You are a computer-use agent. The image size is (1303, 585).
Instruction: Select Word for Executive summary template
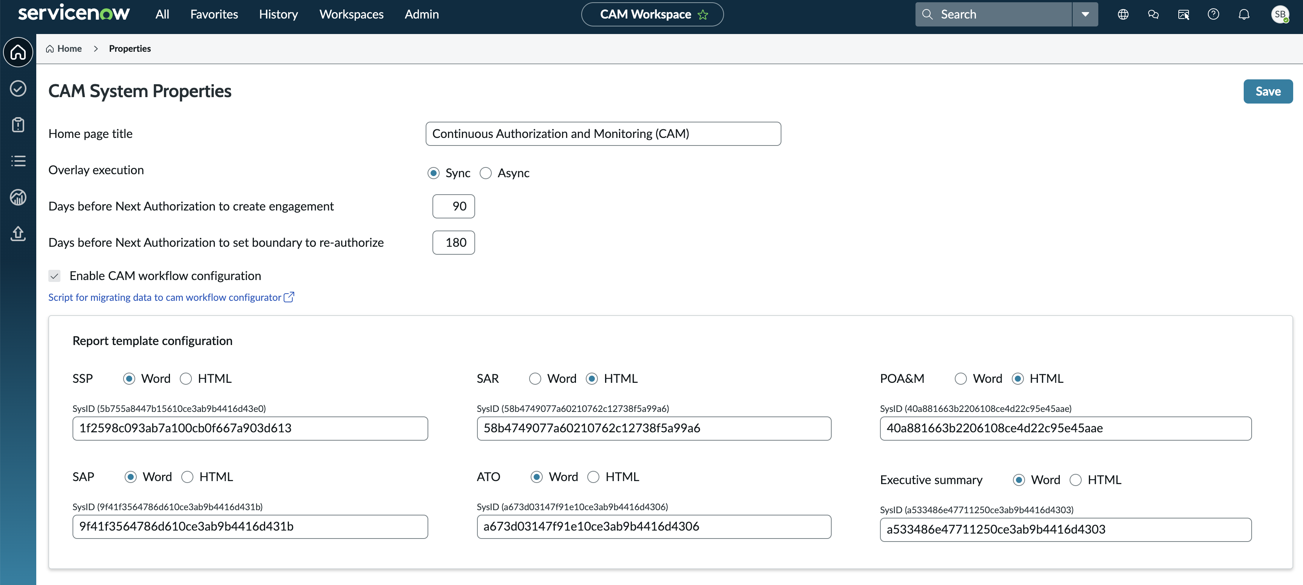(x=1019, y=480)
